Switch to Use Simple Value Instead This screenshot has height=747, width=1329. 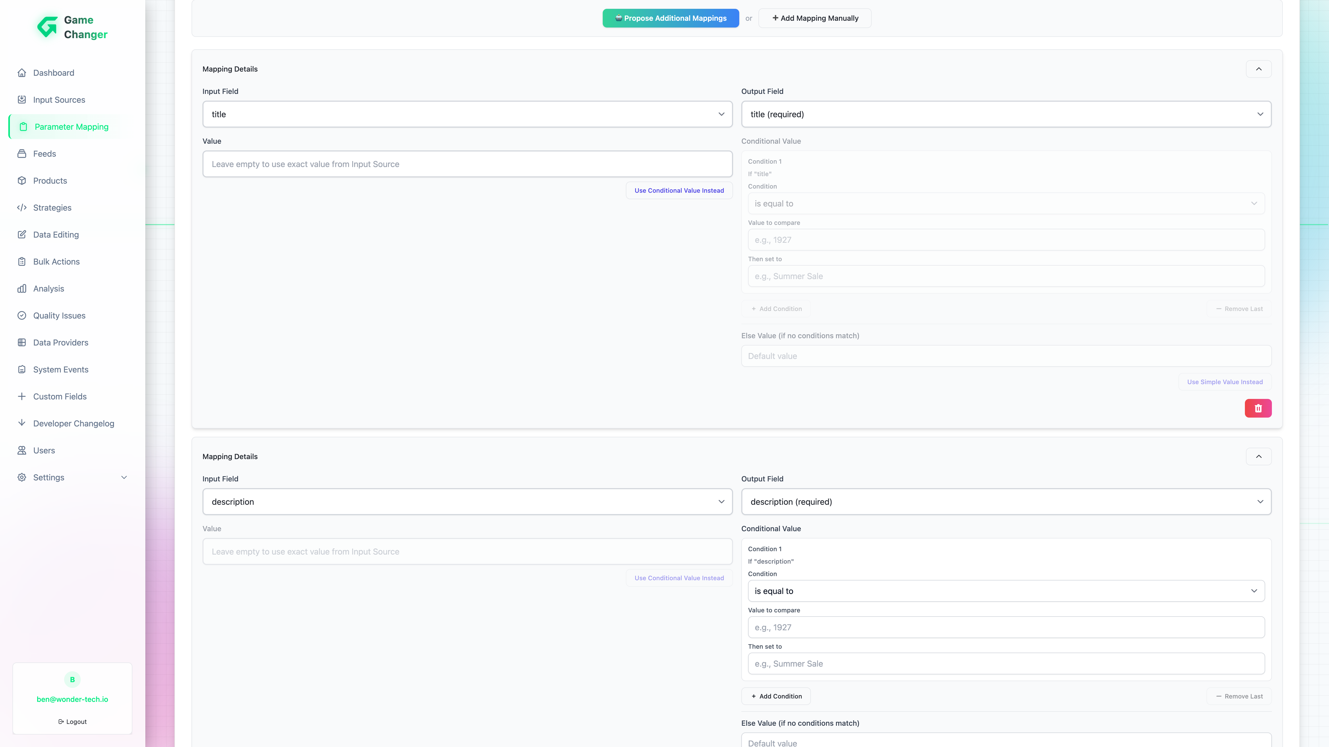[x=1225, y=382]
